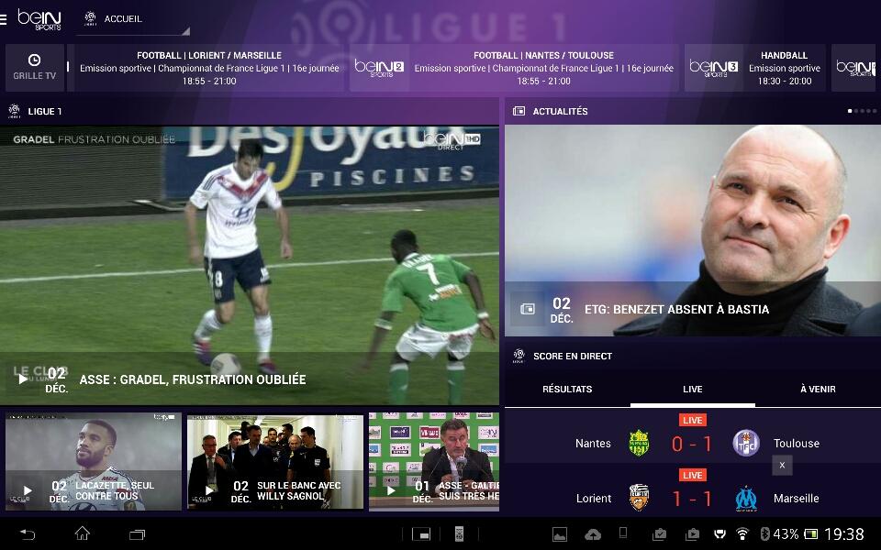Tap Android back navigation button
This screenshot has height=550, width=881.
(x=28, y=534)
